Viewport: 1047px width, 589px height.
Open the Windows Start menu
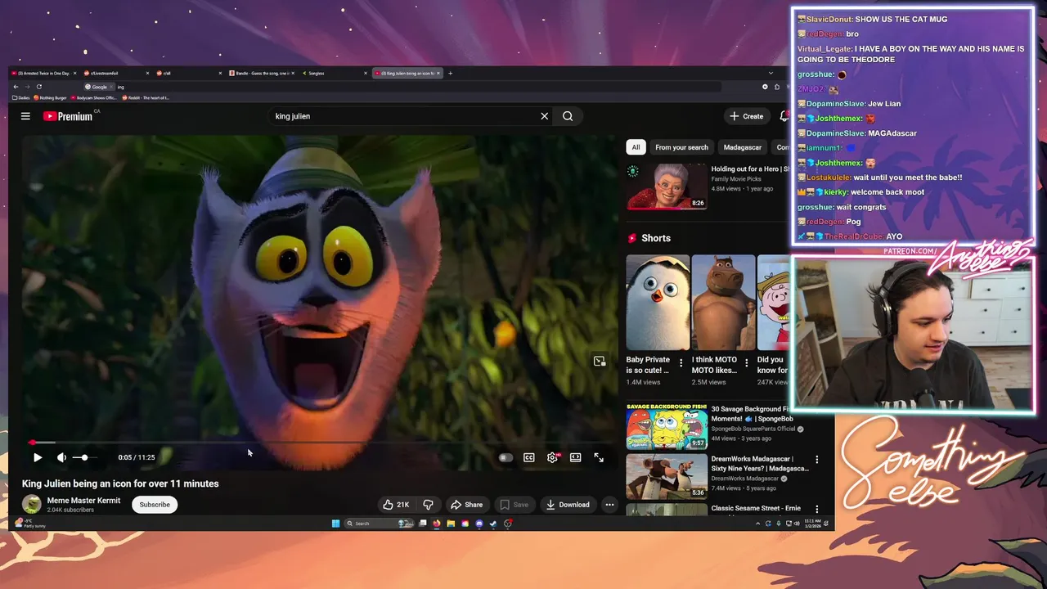[x=335, y=524]
